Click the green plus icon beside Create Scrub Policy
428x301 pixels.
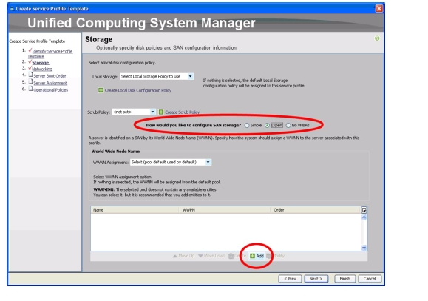(161, 112)
